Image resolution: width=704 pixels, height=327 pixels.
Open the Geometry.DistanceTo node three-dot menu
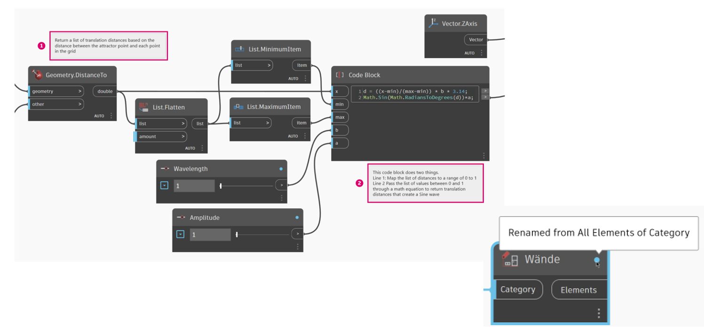(x=111, y=116)
